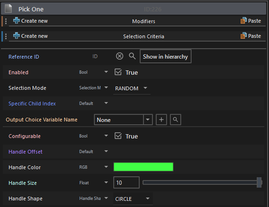Click the Pick One document icon

point(8,9)
